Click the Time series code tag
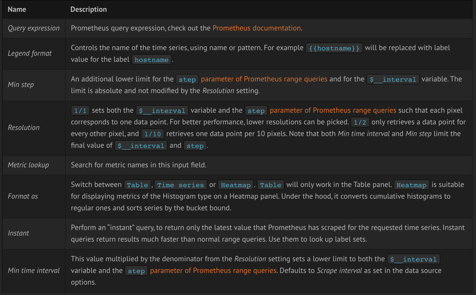 [x=181, y=185]
